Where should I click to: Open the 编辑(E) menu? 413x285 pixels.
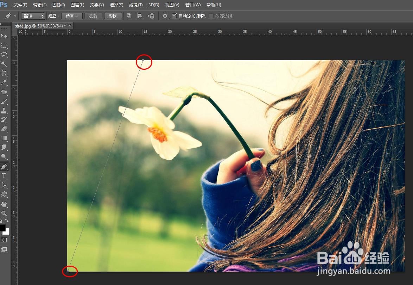tap(40, 5)
